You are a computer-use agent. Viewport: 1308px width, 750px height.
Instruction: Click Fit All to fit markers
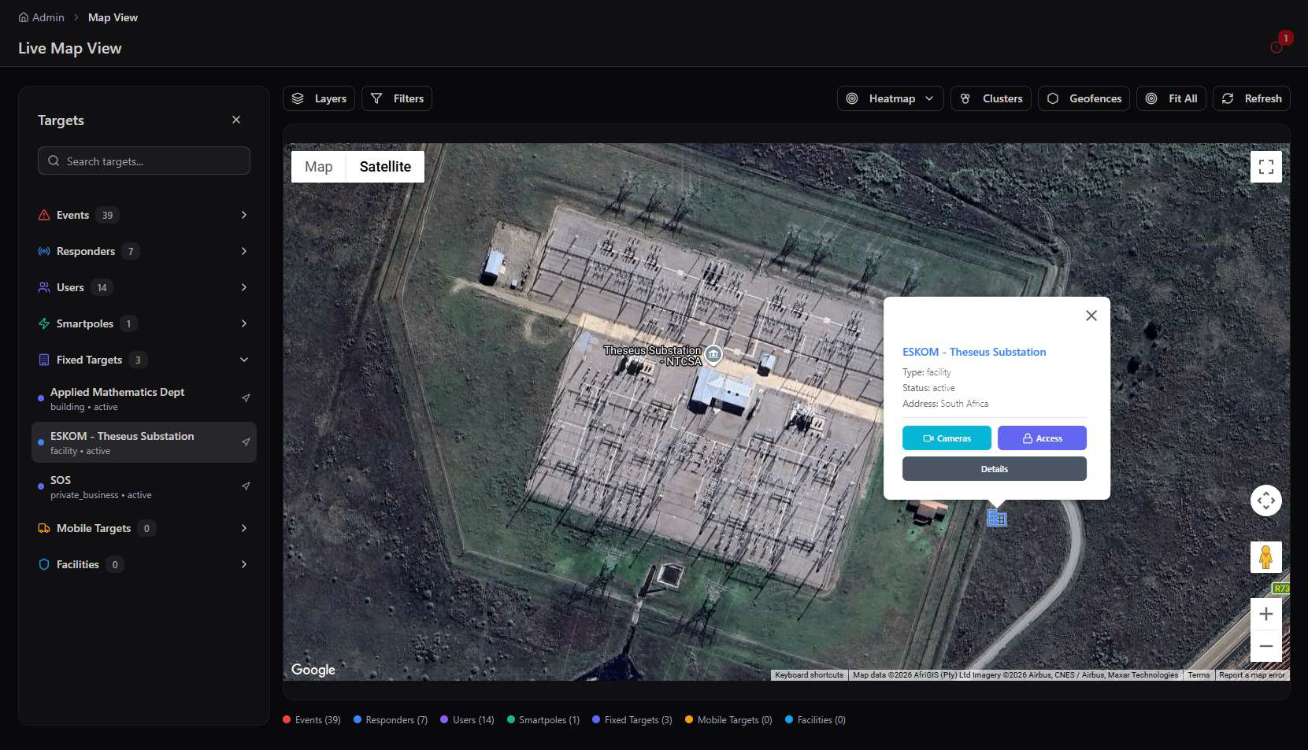(1171, 98)
